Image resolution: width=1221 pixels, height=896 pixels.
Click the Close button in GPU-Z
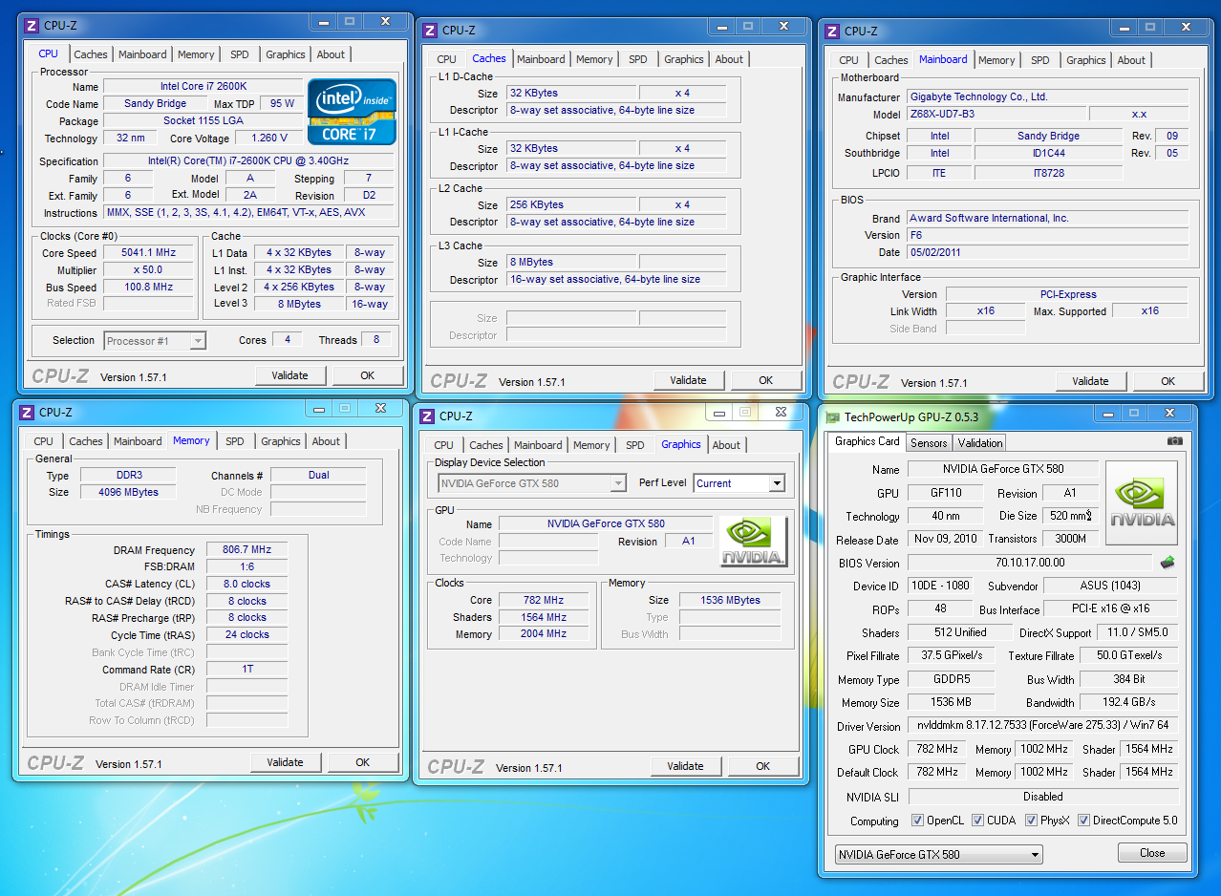point(1152,853)
